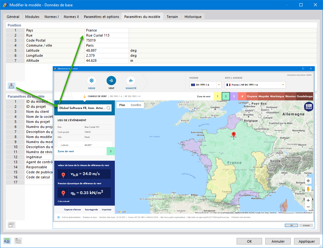This screenshot has width=323, height=248.
Task: Click the Capture d'écran link
Action: coord(72,210)
